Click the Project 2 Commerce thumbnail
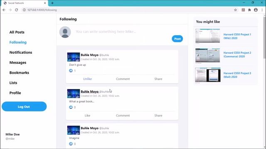Viewport: 266px width, 149px height. click(x=207, y=55)
